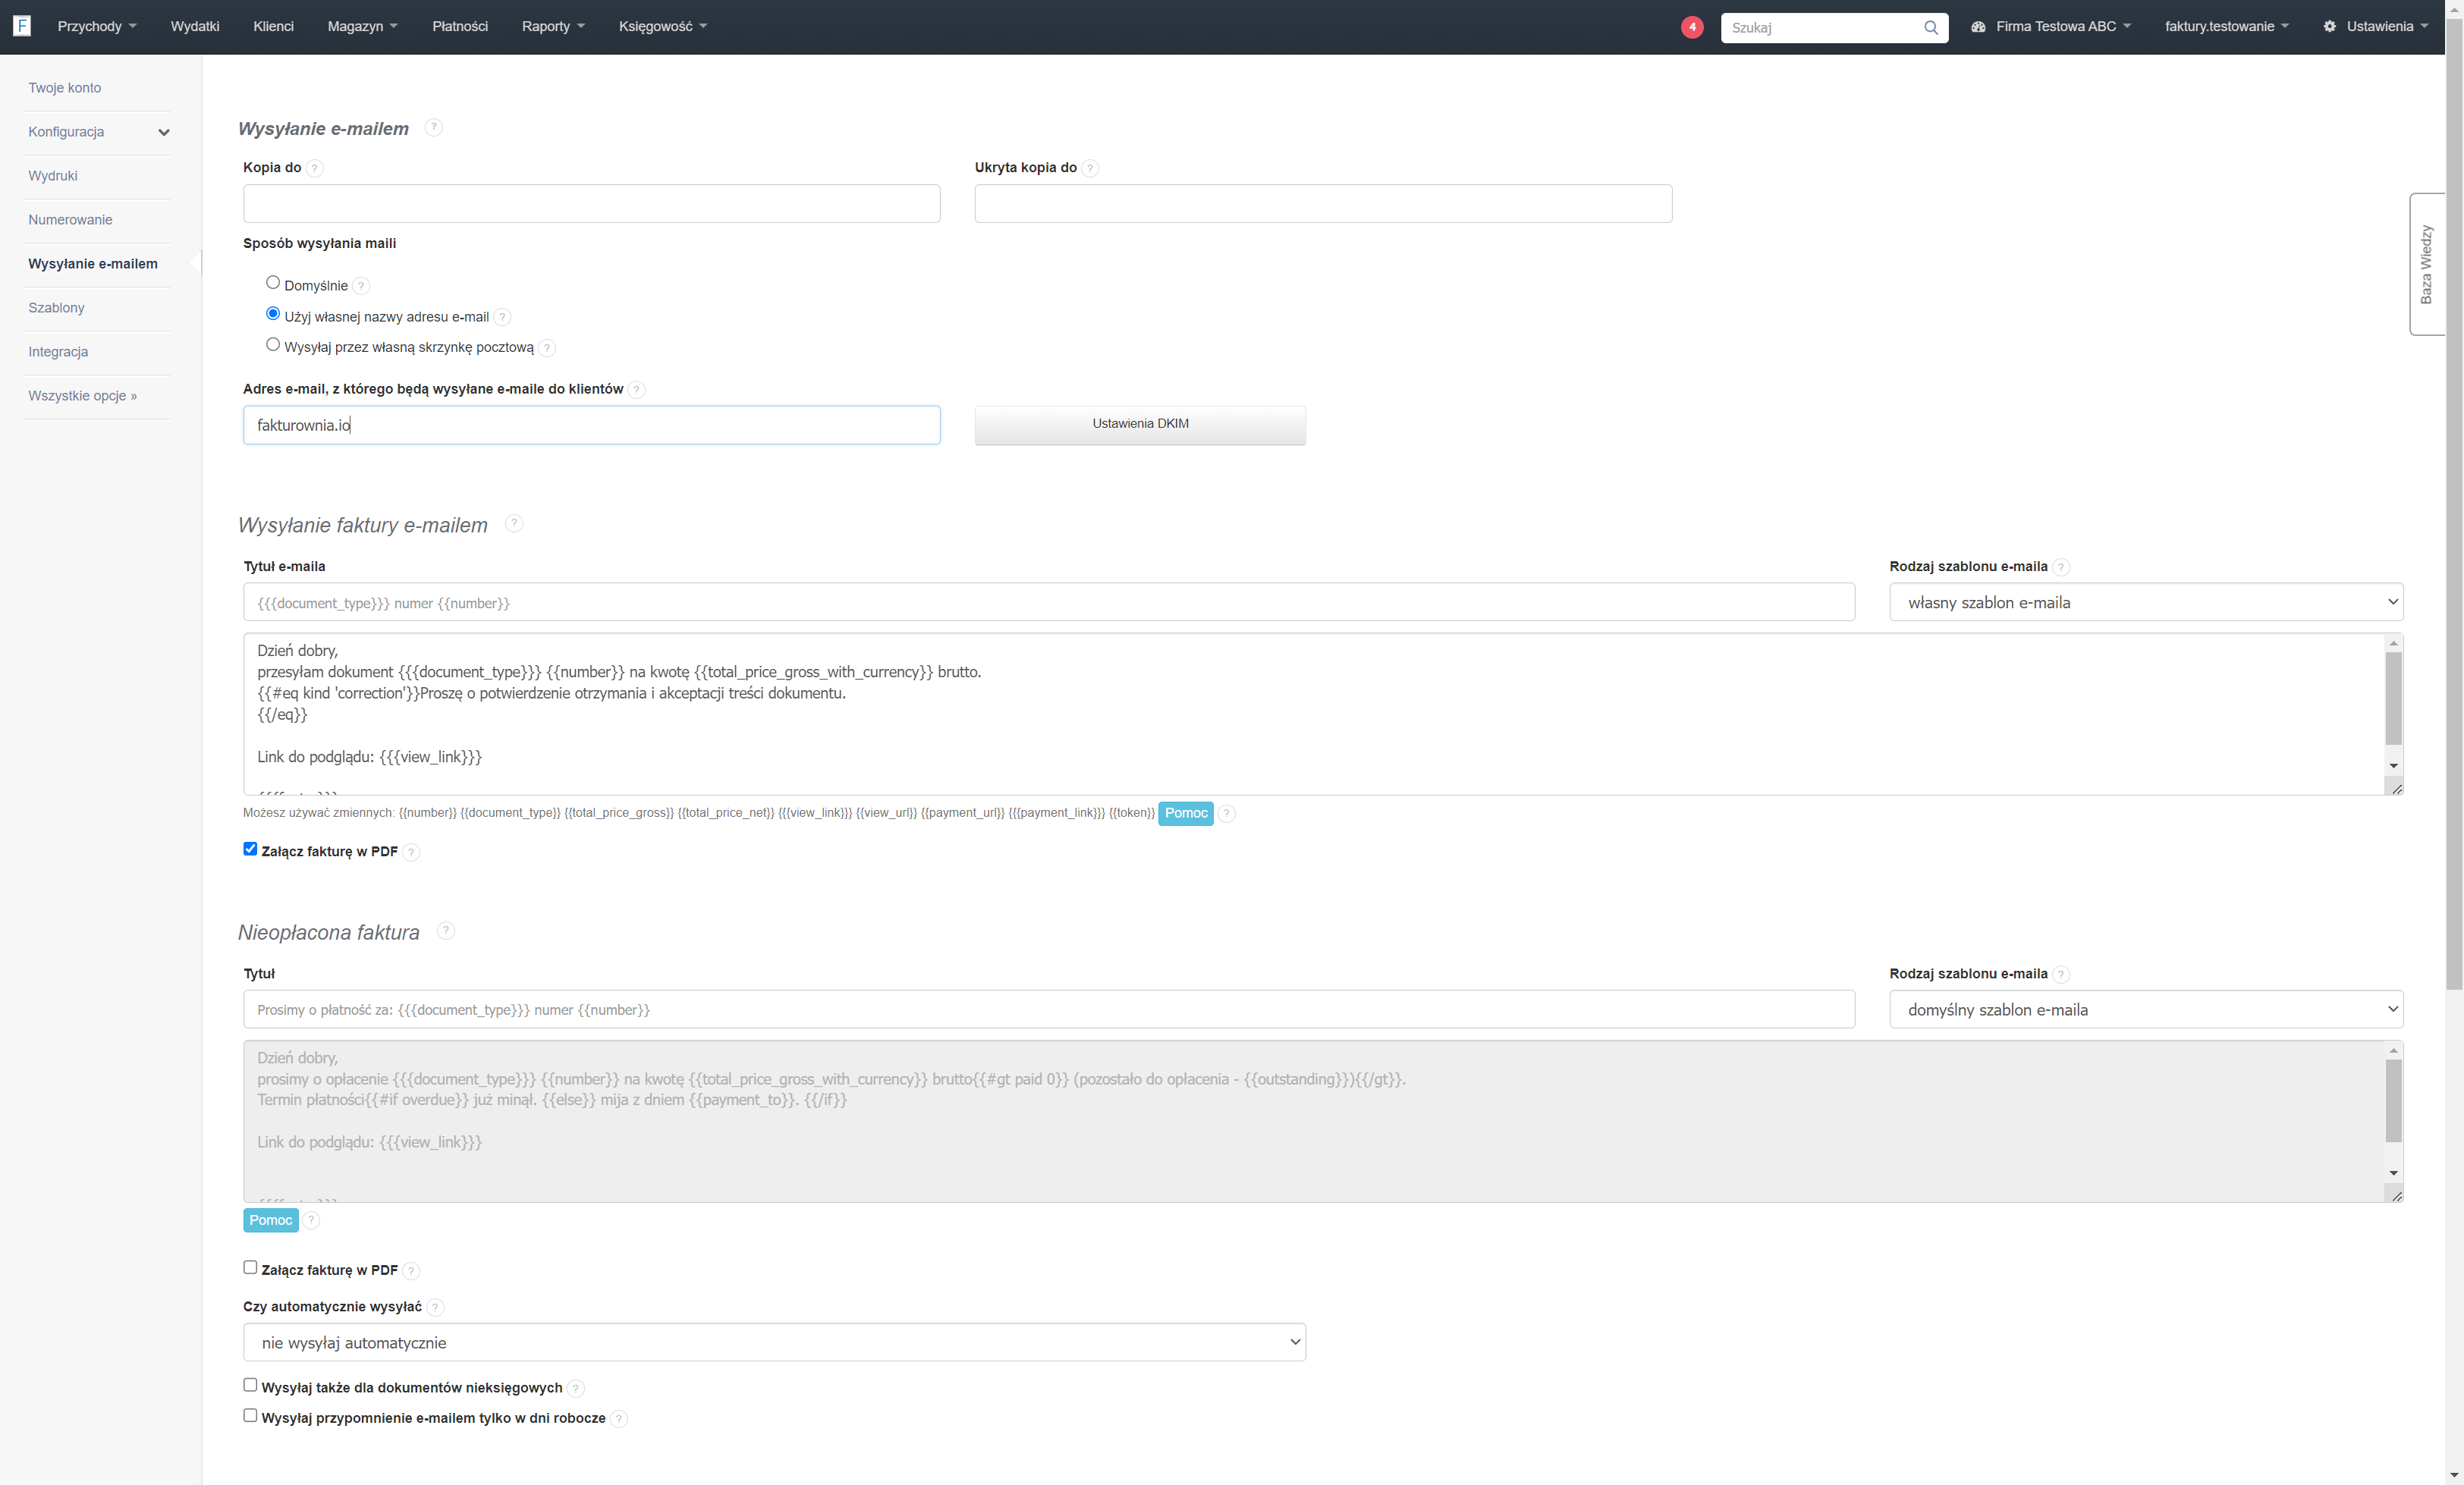
Task: Go to Szablony in the sidebar
Action: [x=57, y=308]
